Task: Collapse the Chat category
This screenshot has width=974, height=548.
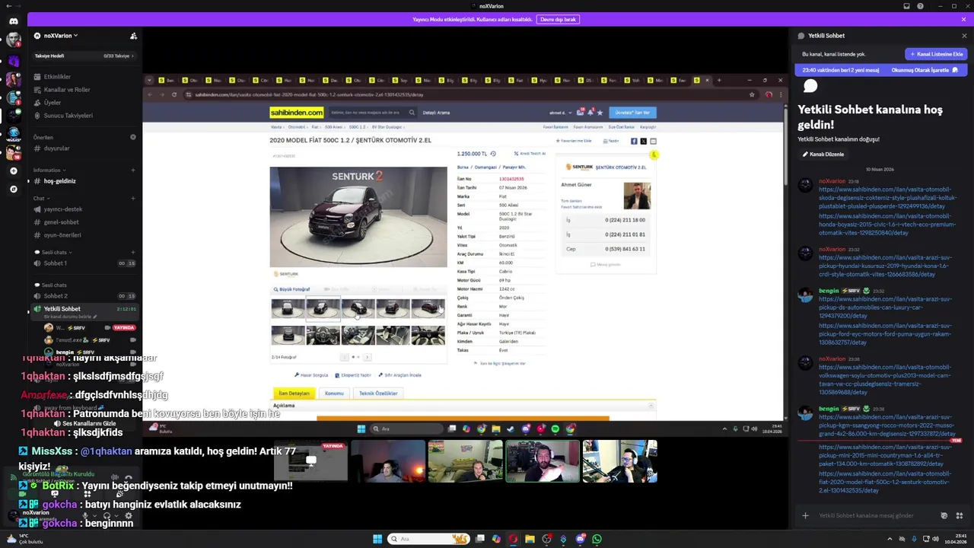Action: (x=40, y=199)
